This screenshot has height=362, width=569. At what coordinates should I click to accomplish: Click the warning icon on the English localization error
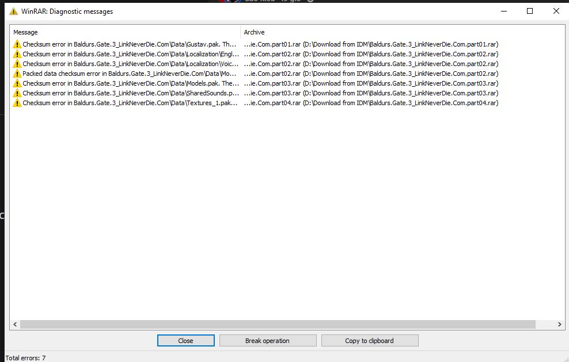click(17, 54)
